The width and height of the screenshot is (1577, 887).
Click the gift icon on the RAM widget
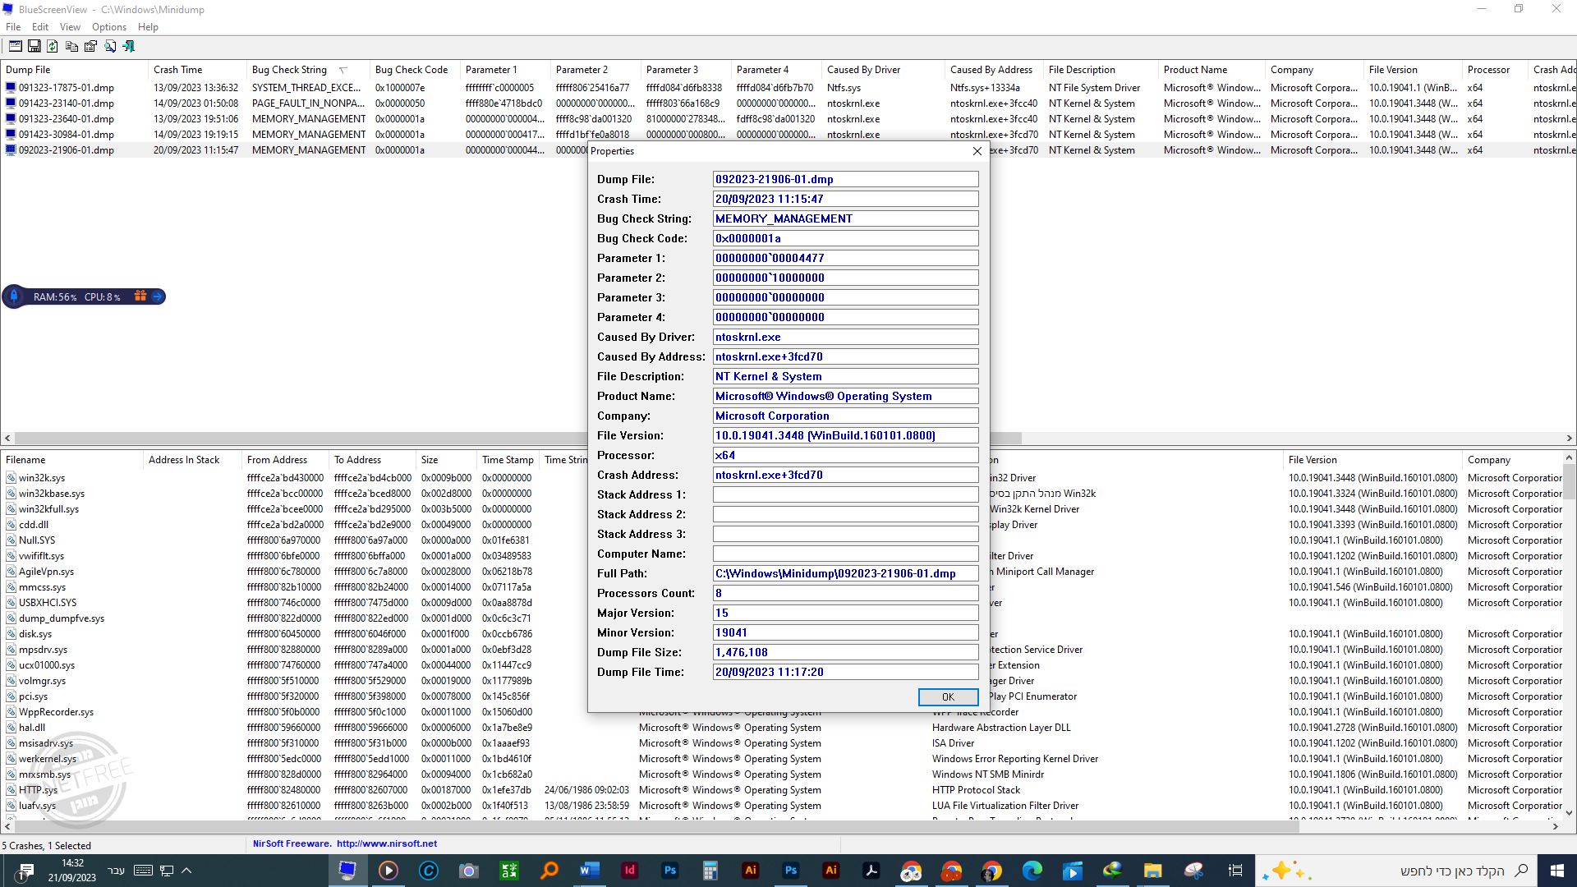click(140, 296)
